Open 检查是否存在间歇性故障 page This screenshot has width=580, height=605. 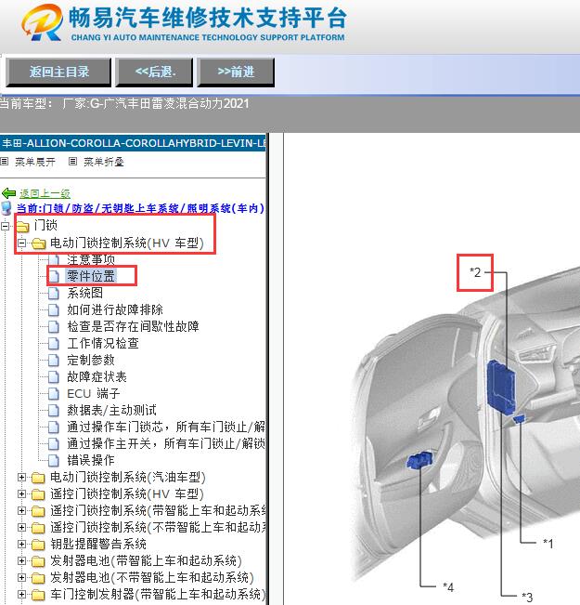133,326
